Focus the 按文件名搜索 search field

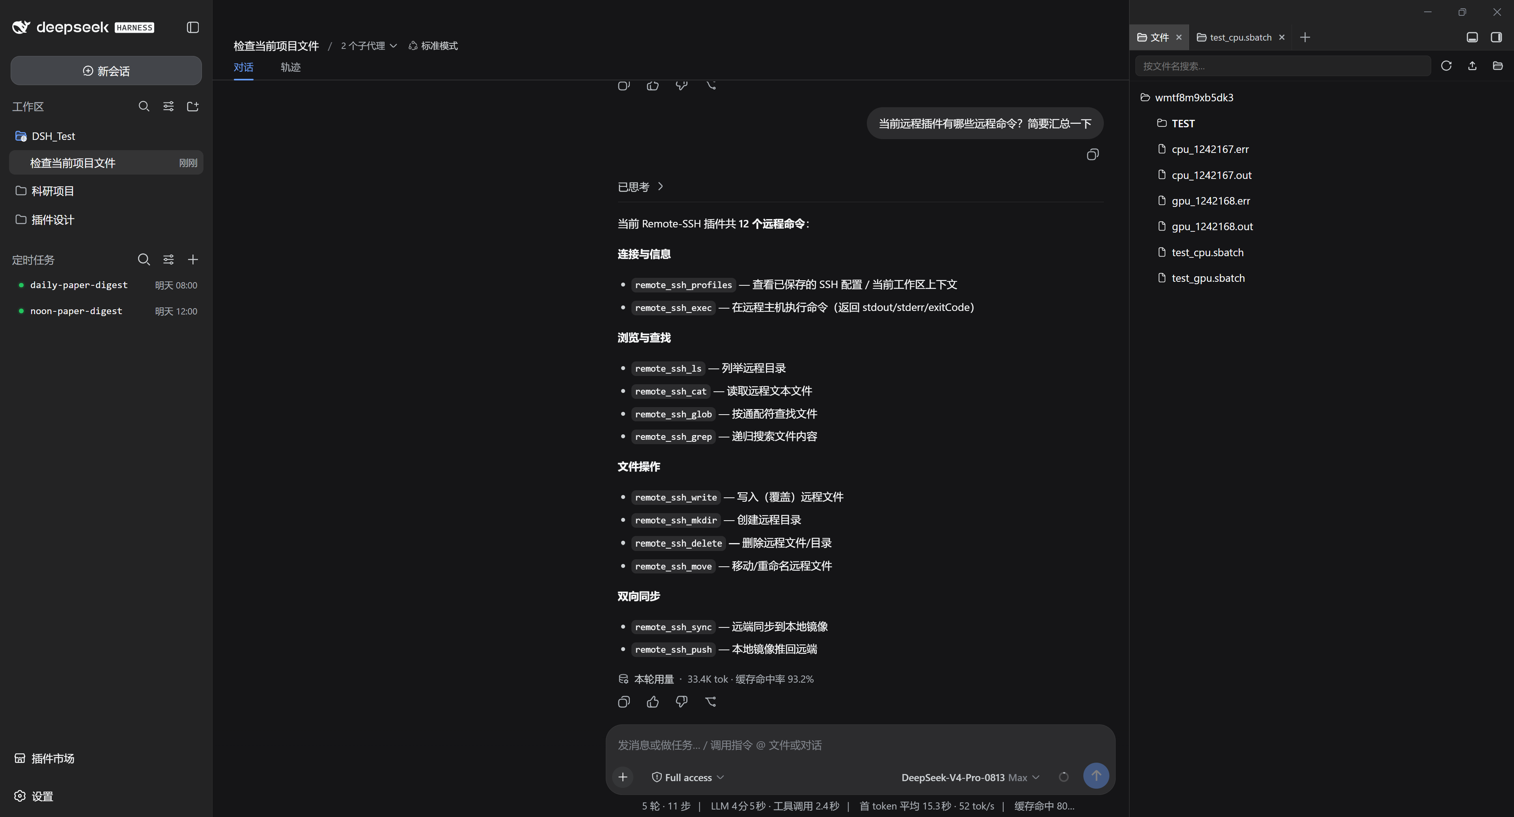[1283, 66]
